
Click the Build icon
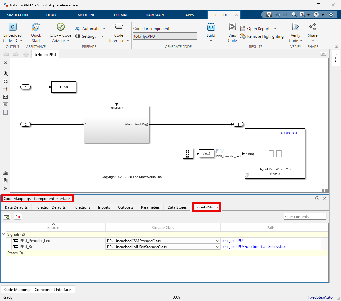pos(211,27)
